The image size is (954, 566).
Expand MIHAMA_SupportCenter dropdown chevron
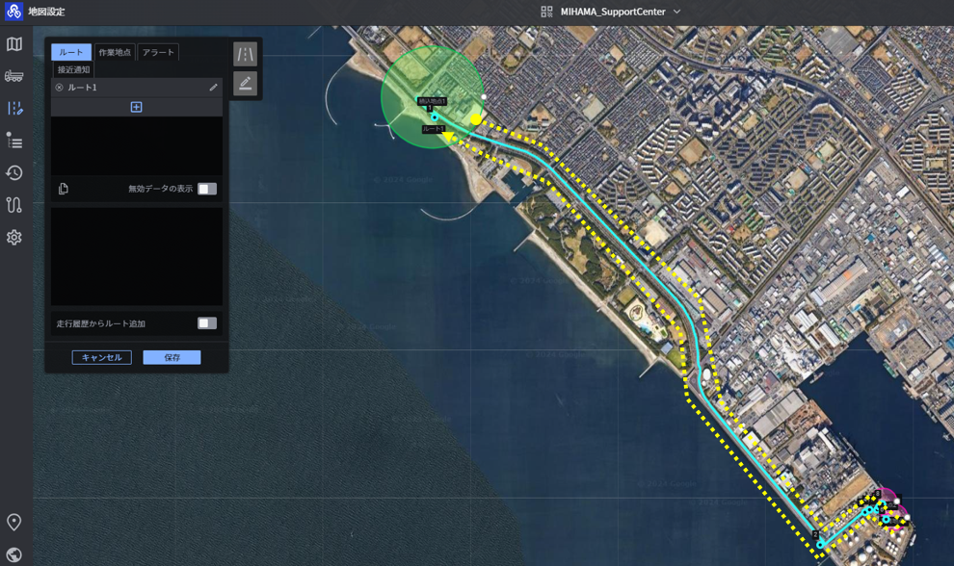click(x=676, y=12)
